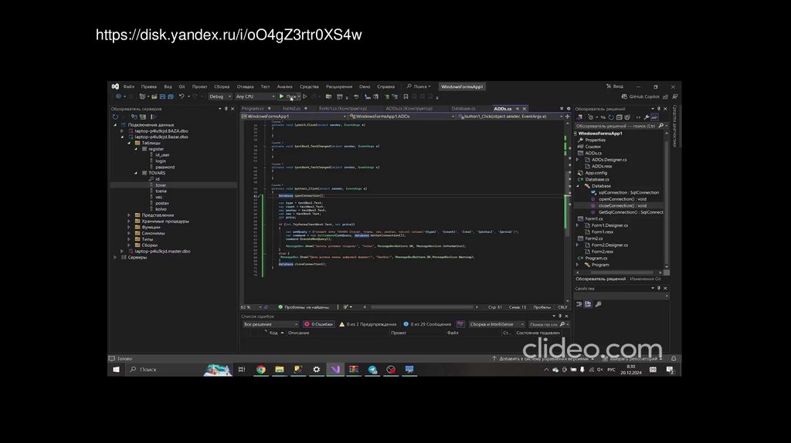Screen dimensions: 791x443
Task: Pin the Server Explorer panel
Action: click(226, 109)
